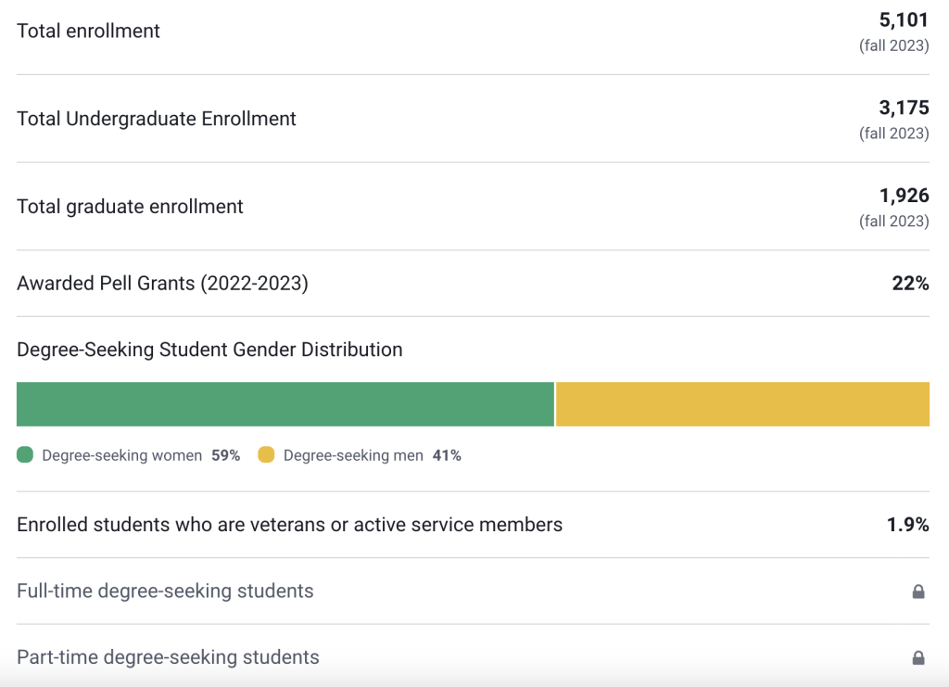The height and width of the screenshot is (687, 949).
Task: Click the yellow Degree-seeking men legend dot
Action: pos(266,455)
